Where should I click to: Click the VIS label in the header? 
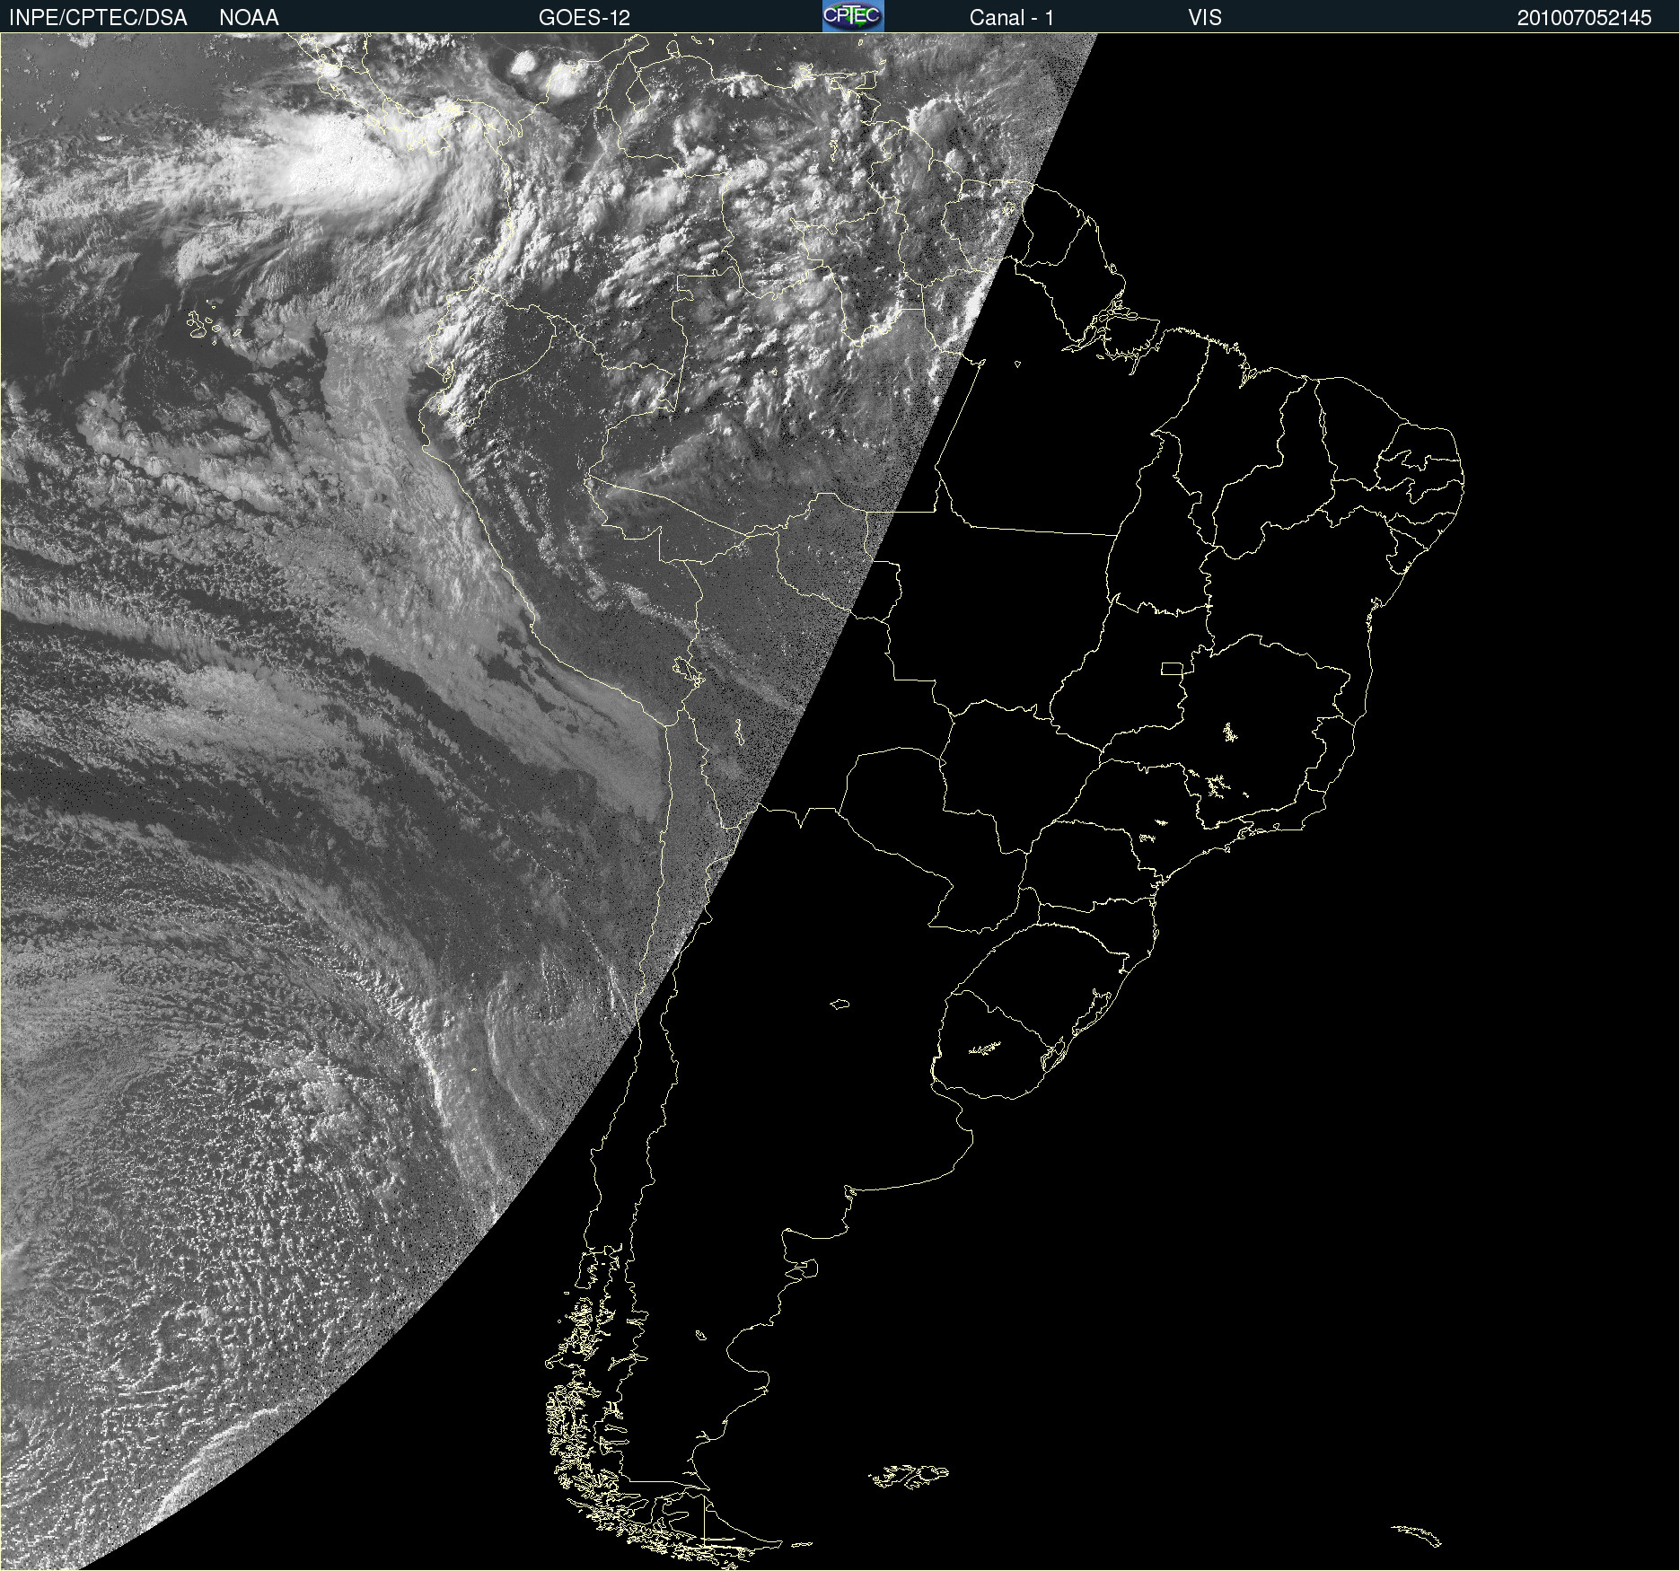tap(1205, 18)
